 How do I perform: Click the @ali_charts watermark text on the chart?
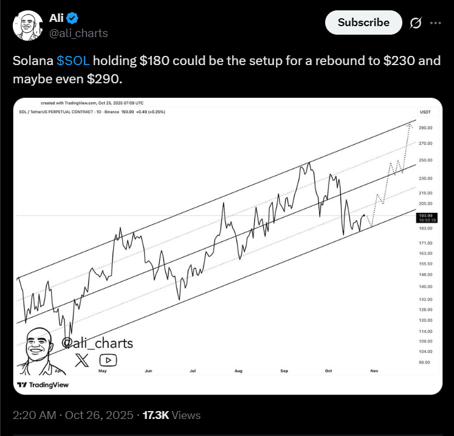(97, 344)
